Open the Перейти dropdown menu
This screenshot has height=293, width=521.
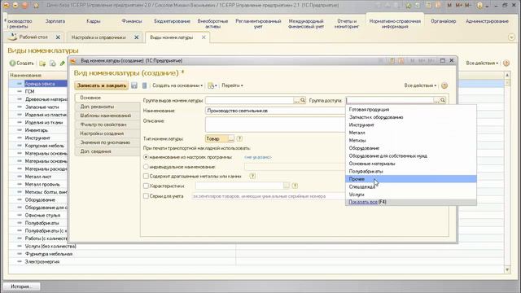pyautogui.click(x=232, y=85)
